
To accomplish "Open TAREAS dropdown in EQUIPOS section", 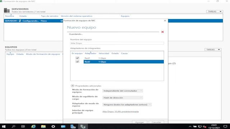I will (213, 49).
